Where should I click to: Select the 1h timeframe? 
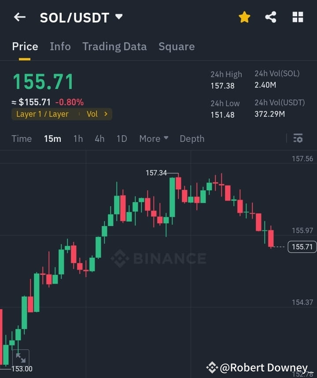click(78, 138)
